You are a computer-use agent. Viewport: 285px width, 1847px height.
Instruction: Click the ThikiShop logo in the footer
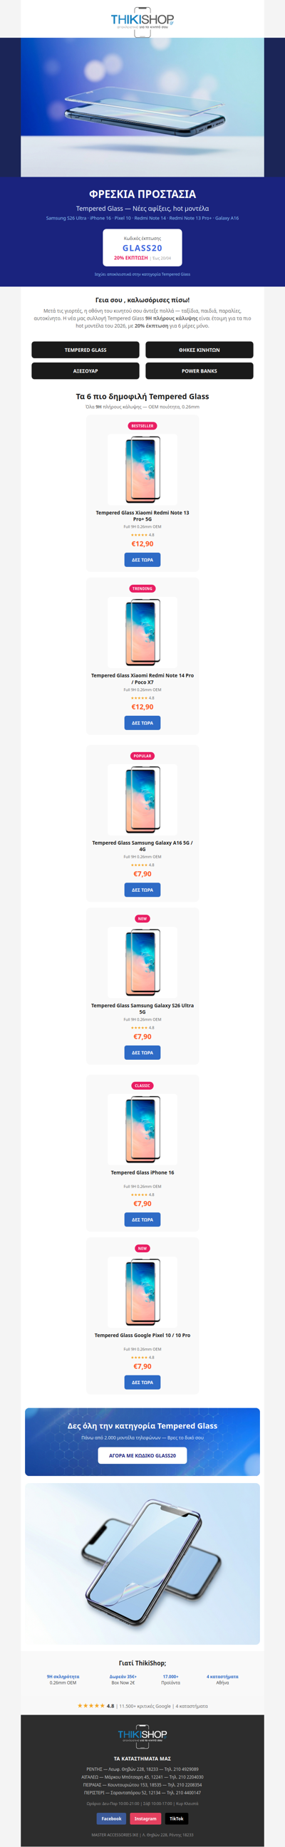[x=142, y=1737]
